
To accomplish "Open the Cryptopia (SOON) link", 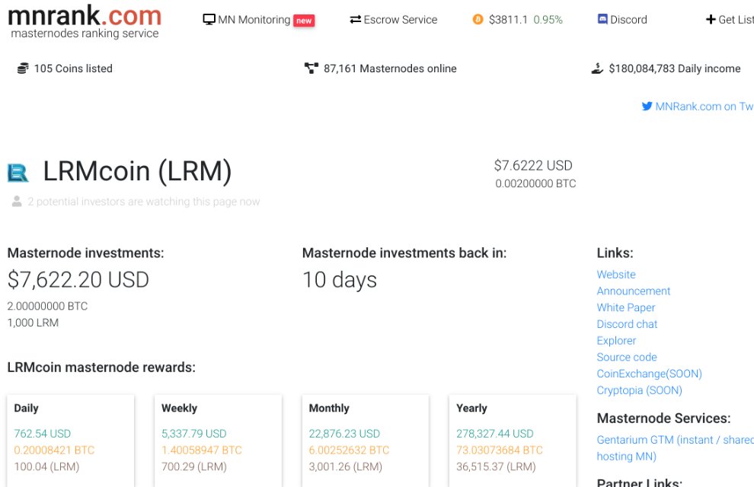I will coord(640,390).
